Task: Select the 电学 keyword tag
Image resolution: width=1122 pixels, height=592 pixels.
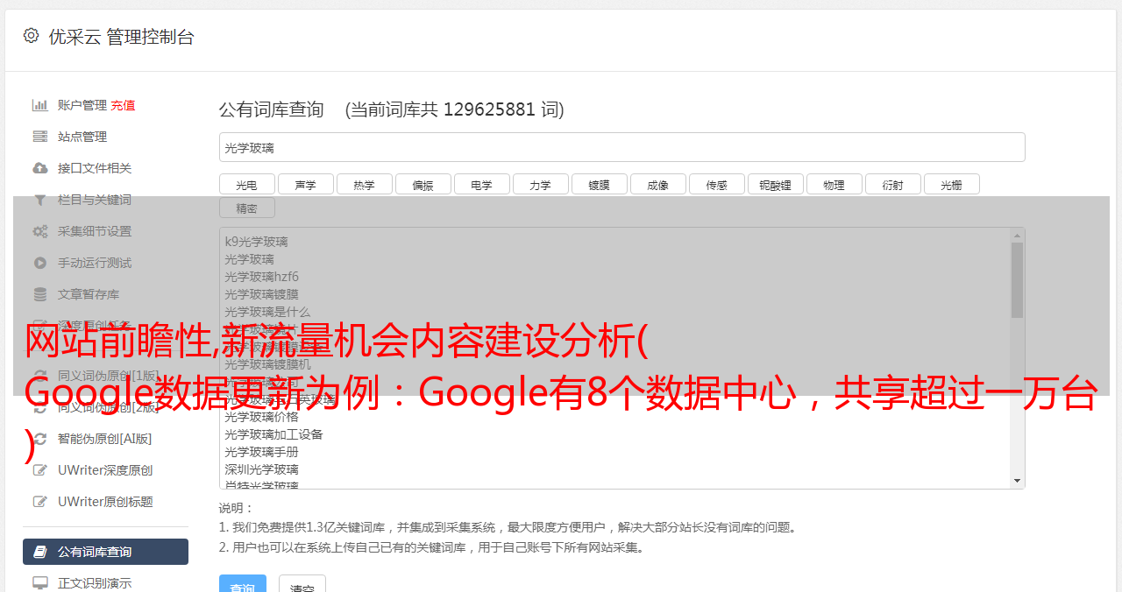Action: [481, 184]
